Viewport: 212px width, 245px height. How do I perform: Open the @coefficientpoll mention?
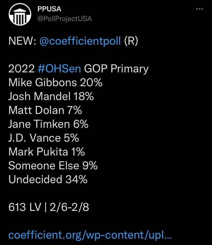pos(80,41)
